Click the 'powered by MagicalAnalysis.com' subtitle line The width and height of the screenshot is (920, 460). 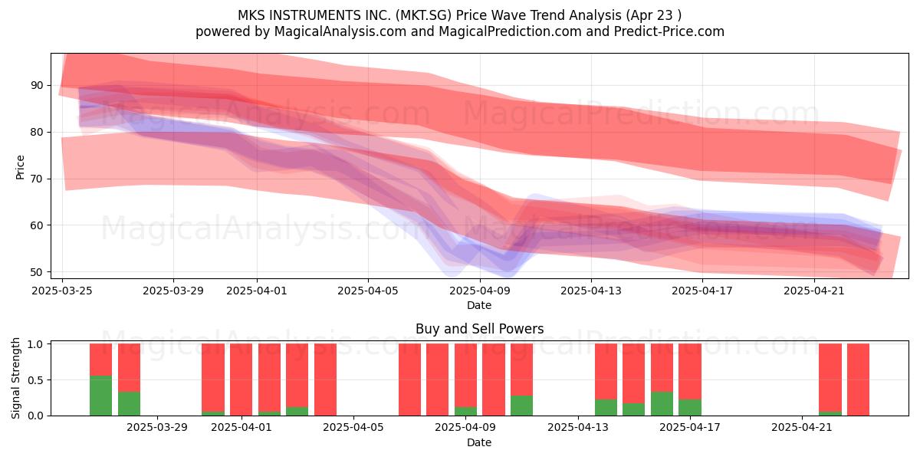coord(460,31)
